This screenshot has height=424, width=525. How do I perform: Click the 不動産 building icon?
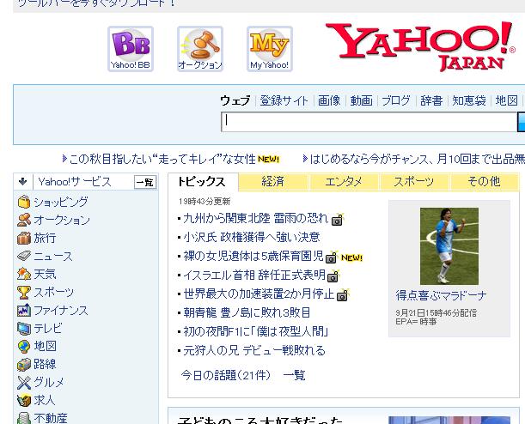[24, 418]
